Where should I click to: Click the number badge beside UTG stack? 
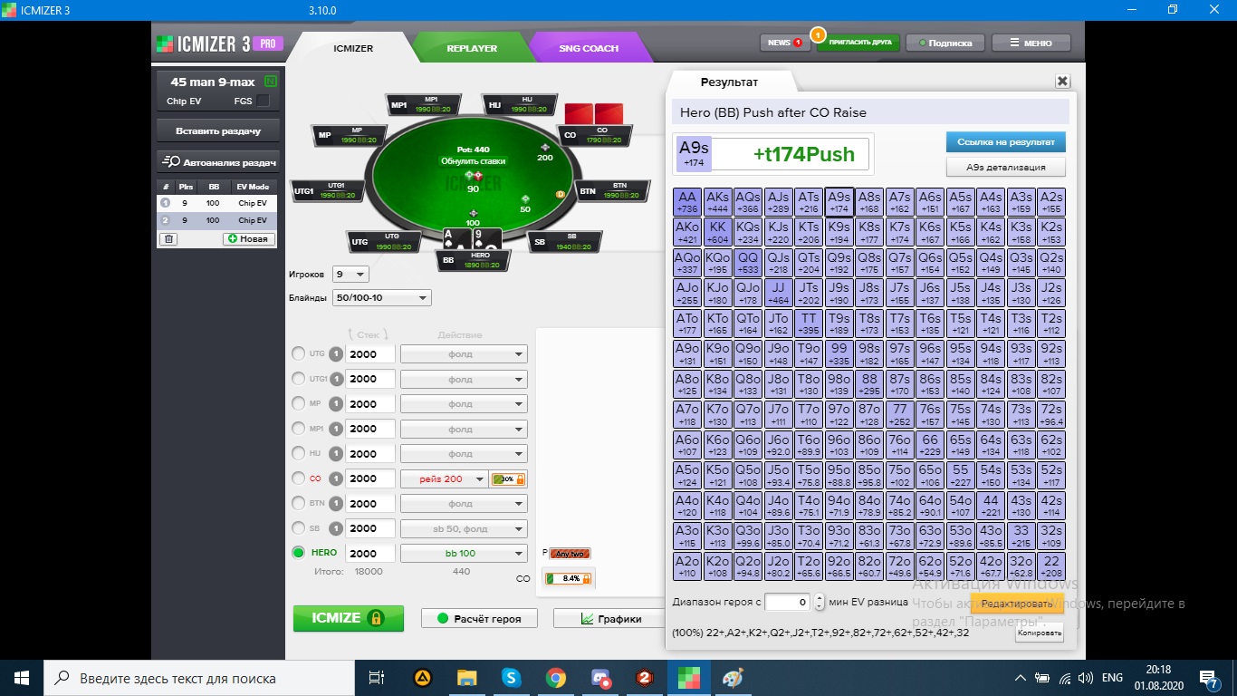coord(336,354)
